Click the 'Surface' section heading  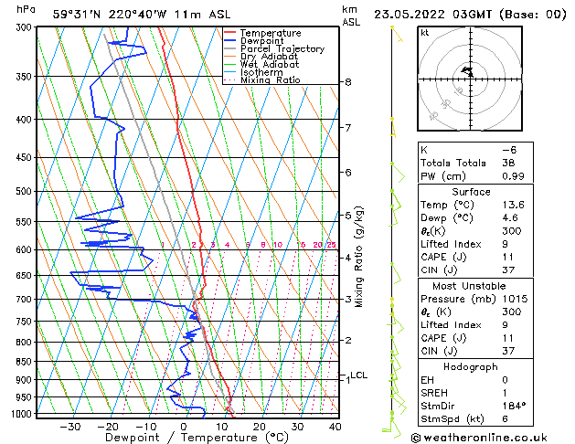[x=471, y=192]
